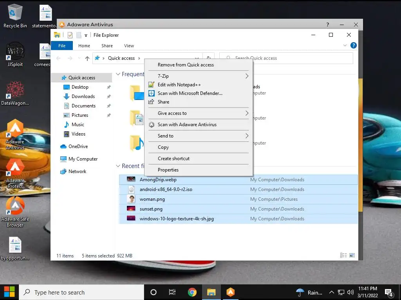Image resolution: width=401 pixels, height=300 pixels.
Task: Expand Quick access breadcrumb chevron
Action: (139, 58)
